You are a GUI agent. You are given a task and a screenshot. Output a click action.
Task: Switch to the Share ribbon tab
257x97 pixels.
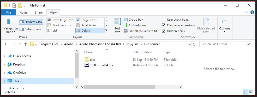coord(39,13)
